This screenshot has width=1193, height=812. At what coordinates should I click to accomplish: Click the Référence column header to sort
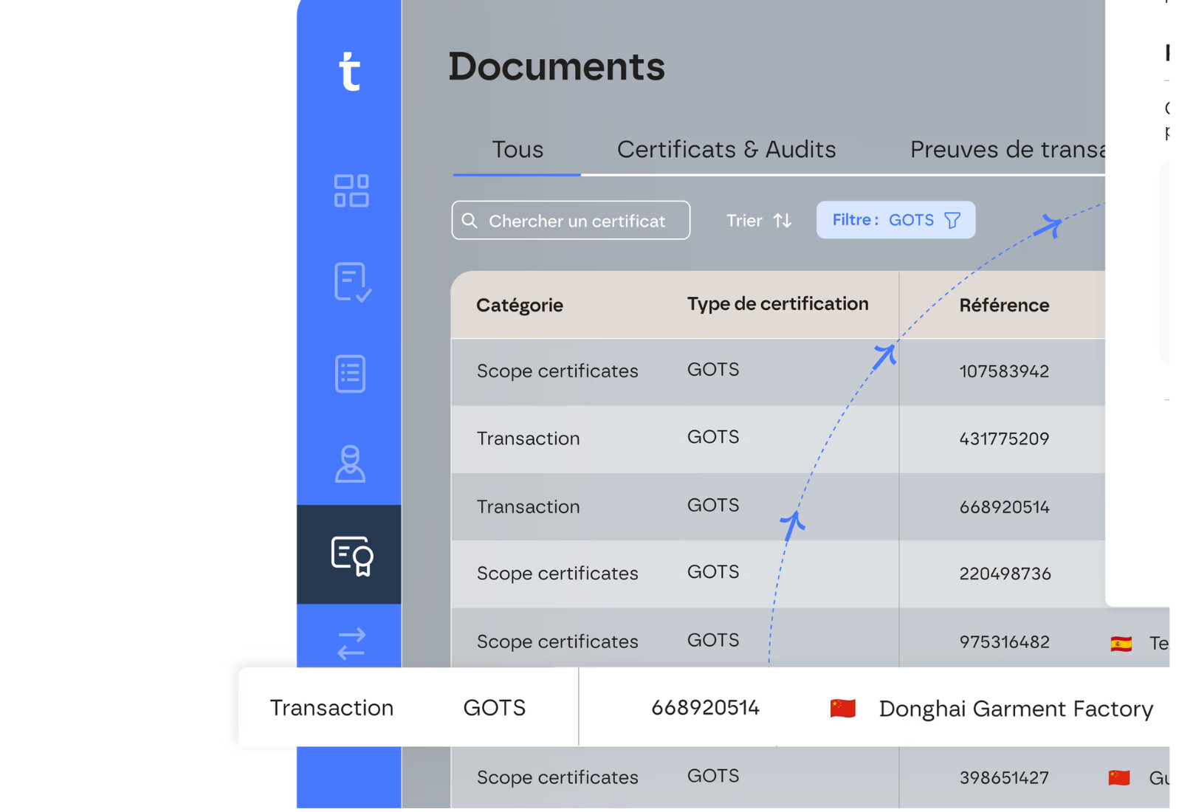1004,304
